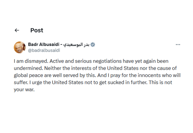Viewport: 193px width, 133px height.
Task: Go back using the left arrow icon
Action: 17,30
